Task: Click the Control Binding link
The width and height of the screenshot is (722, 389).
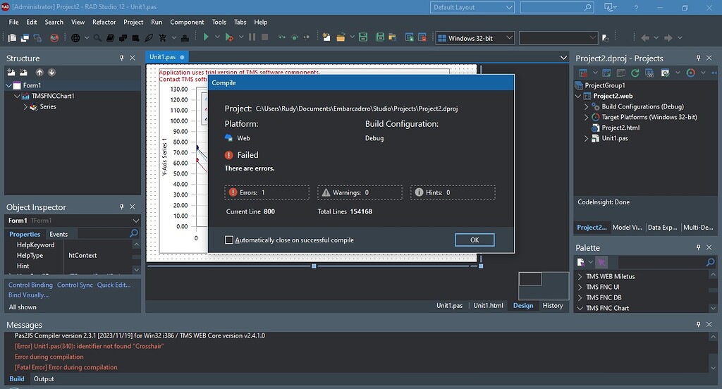Action: 30,285
